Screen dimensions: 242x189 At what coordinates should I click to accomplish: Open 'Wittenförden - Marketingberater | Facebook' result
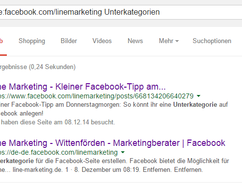pyautogui.click(x=112, y=143)
